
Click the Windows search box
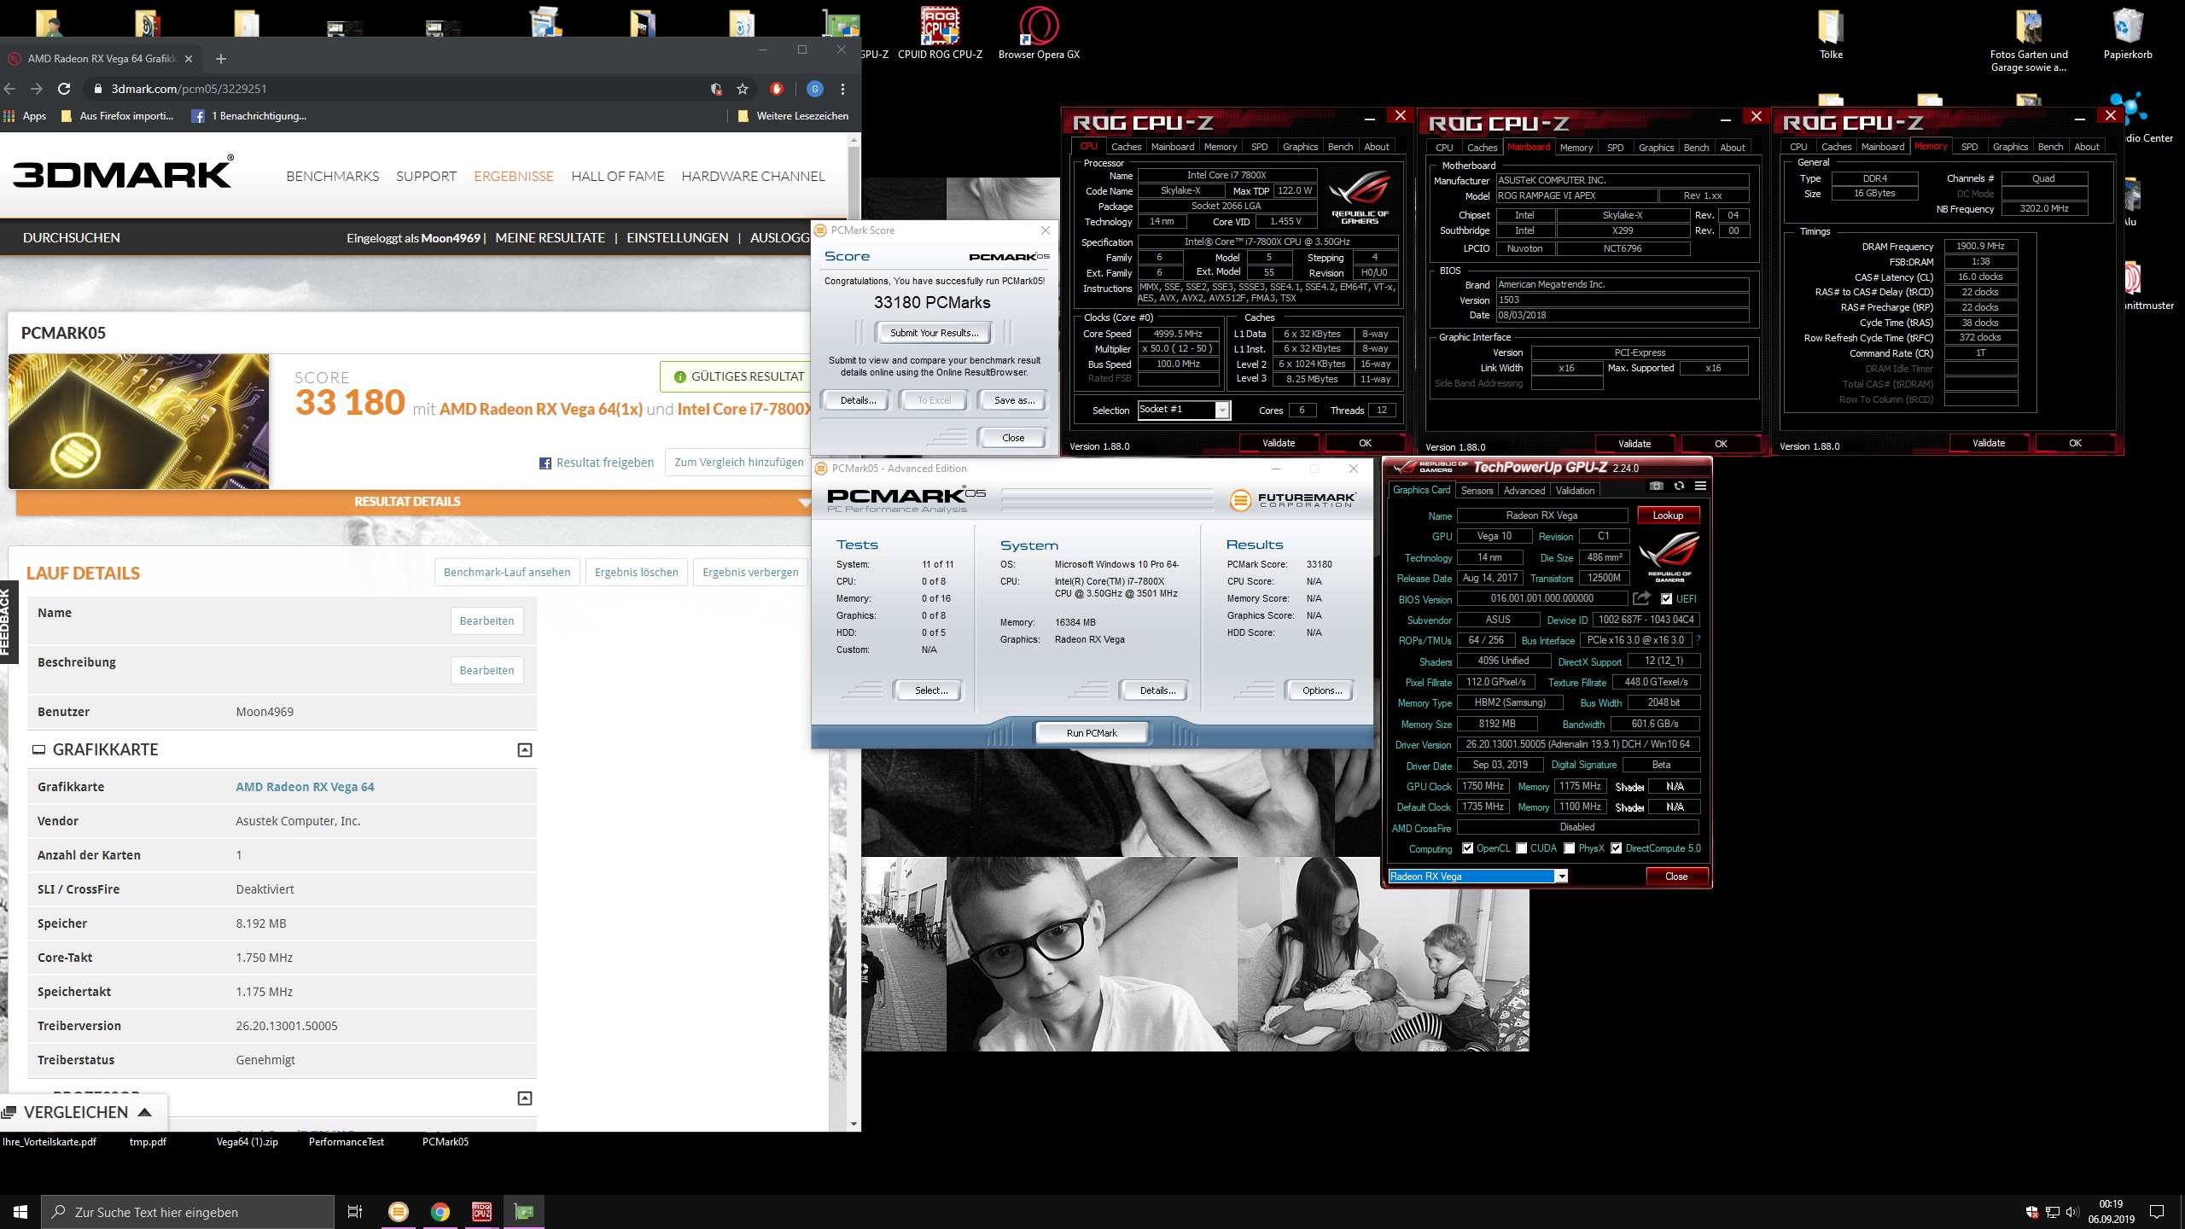(x=188, y=1212)
